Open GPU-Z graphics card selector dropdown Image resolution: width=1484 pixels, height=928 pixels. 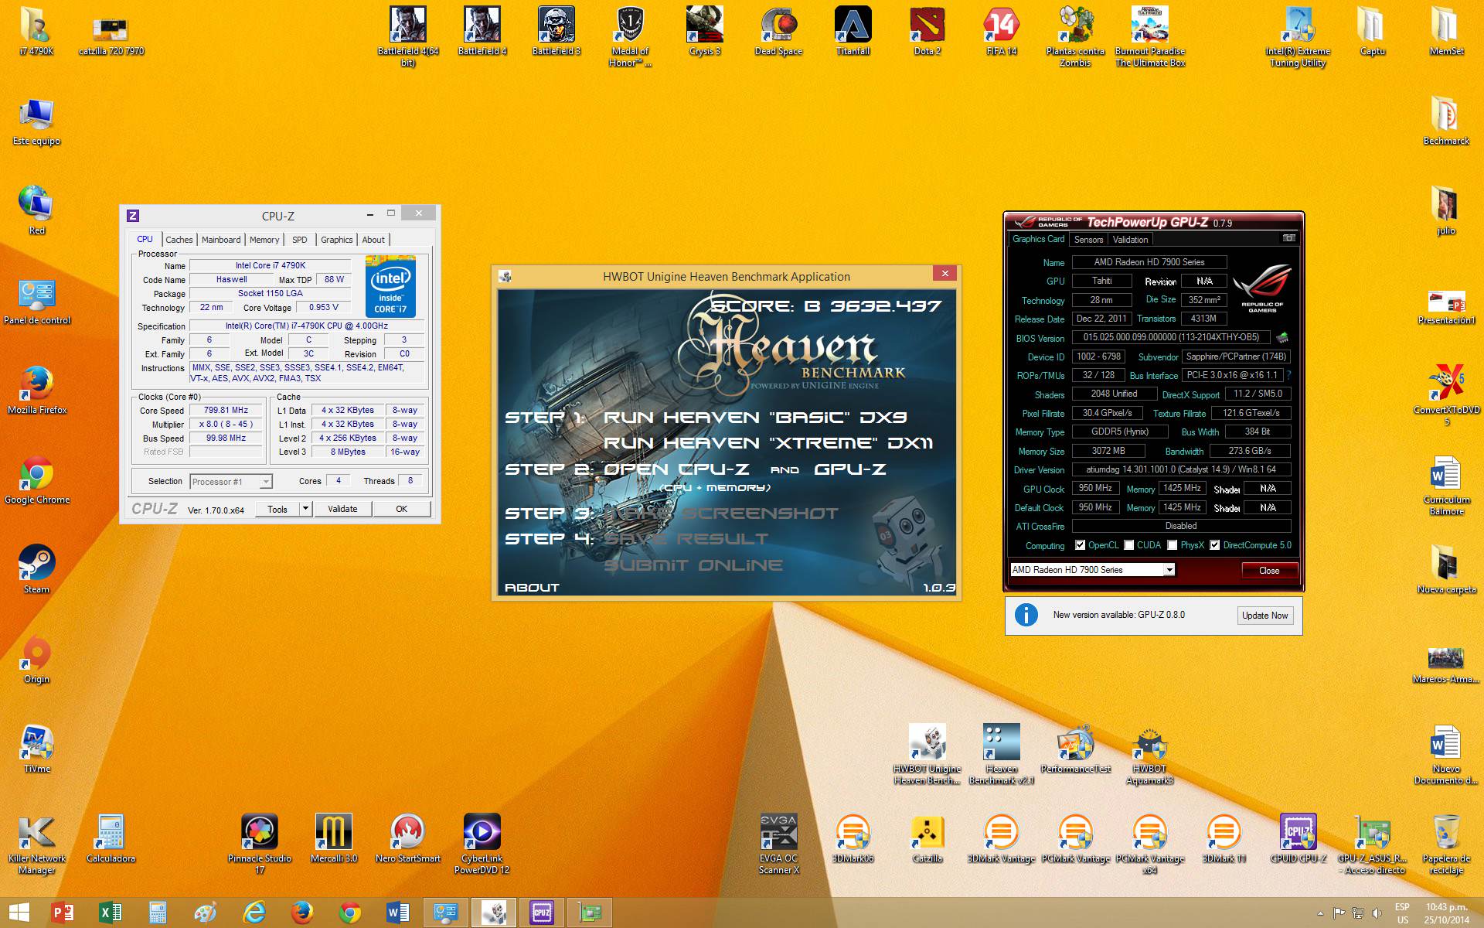(x=1093, y=570)
